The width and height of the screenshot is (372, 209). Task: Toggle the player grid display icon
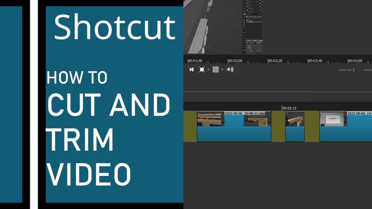tap(216, 69)
